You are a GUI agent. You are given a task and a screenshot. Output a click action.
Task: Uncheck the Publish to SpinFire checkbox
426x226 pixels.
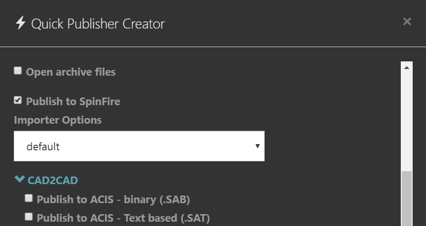(x=18, y=100)
